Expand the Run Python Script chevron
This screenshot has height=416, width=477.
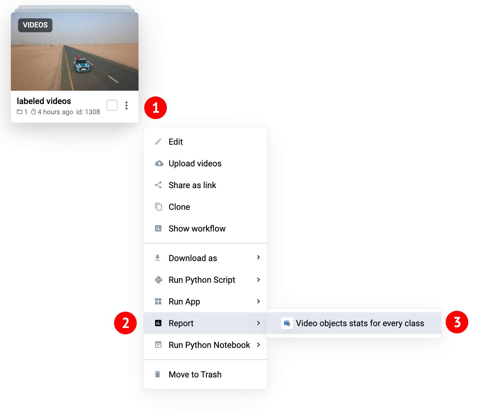(x=258, y=280)
